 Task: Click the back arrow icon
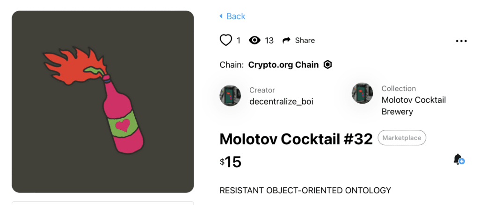(221, 16)
